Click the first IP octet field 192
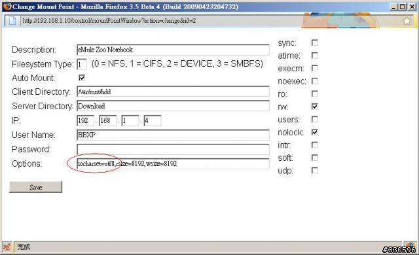 tap(86, 120)
